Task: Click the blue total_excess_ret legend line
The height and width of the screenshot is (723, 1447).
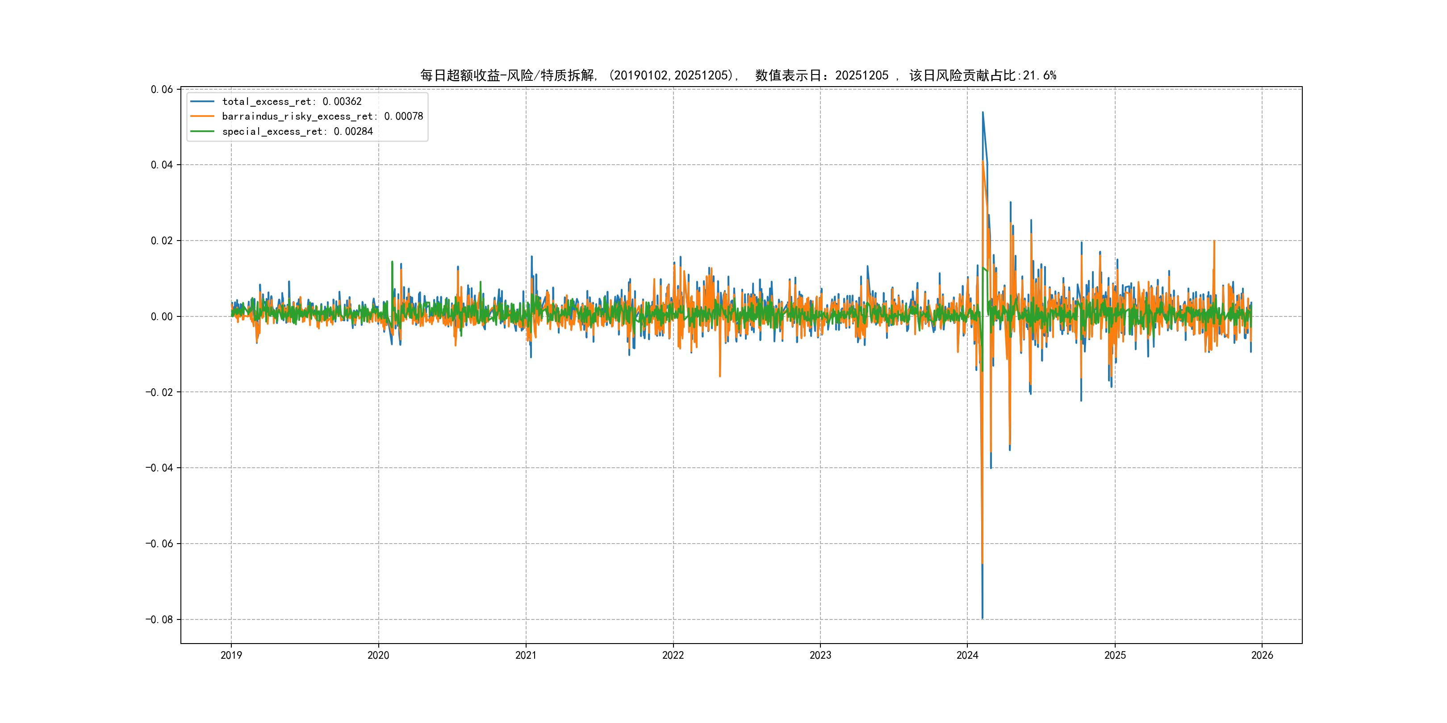Action: click(x=202, y=102)
